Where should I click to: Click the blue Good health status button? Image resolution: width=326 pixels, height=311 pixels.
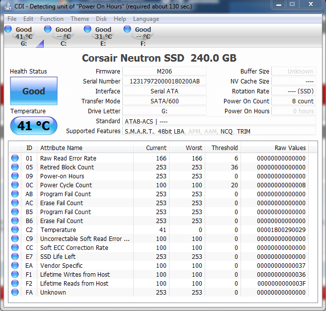click(34, 91)
